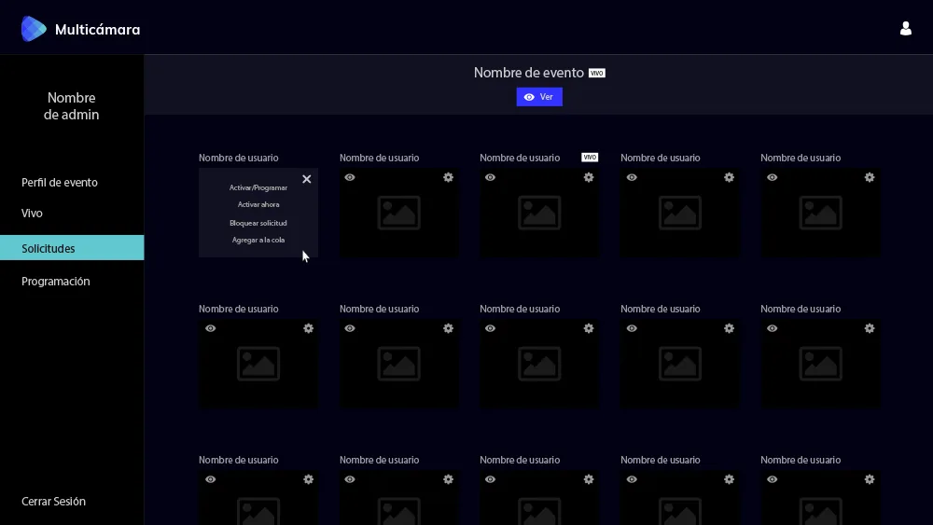933x525 pixels.
Task: Open gear settings on second row, fourth card
Action: [729, 328]
